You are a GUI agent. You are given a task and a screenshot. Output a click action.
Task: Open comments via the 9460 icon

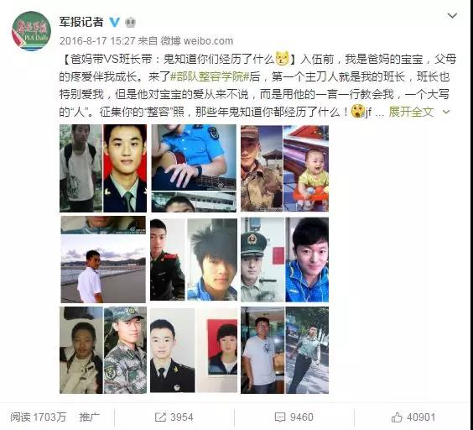[x=280, y=417]
